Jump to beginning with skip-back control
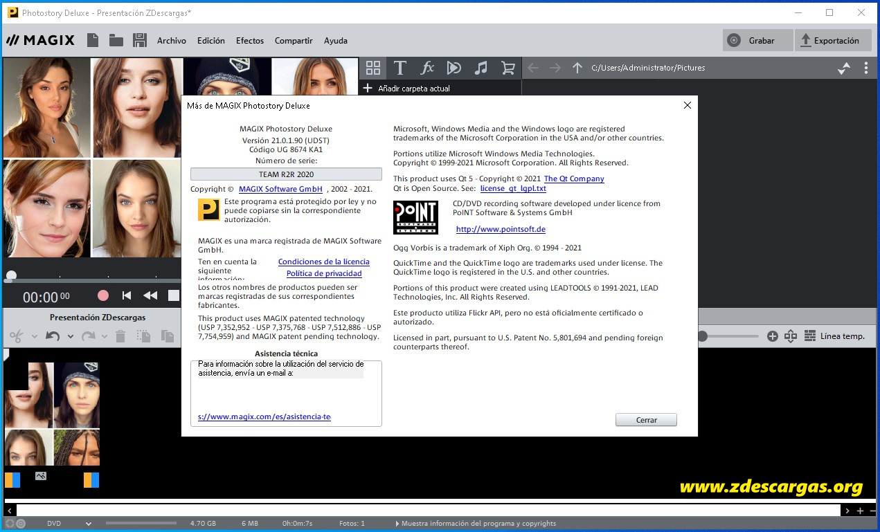 (x=127, y=295)
